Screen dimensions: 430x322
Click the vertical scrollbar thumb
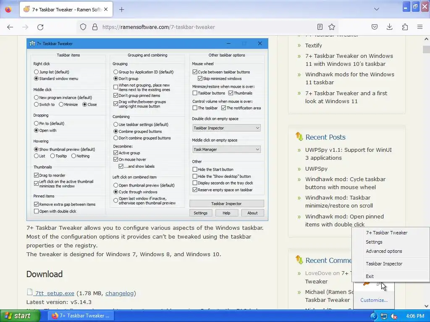coord(426,49)
